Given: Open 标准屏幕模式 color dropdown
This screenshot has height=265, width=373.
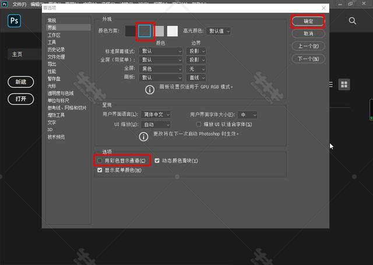Looking at the screenshot, I should pyautogui.click(x=161, y=51).
